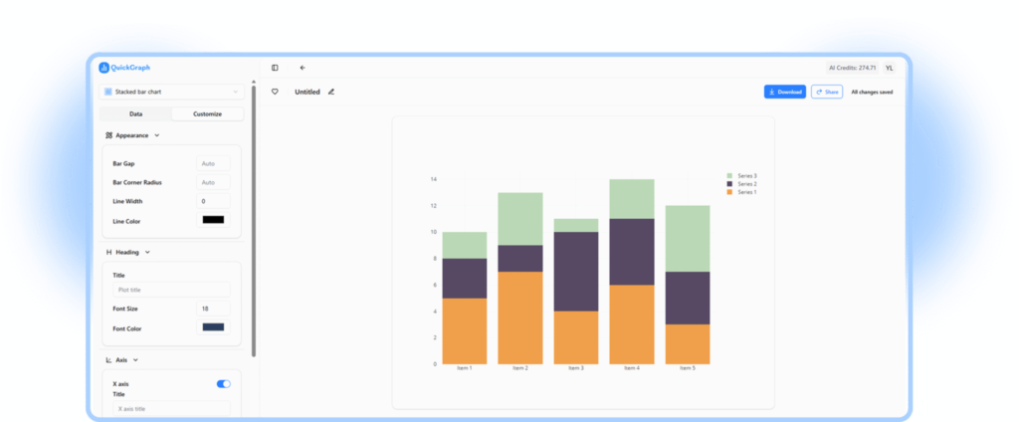Click the Share button

[826, 92]
